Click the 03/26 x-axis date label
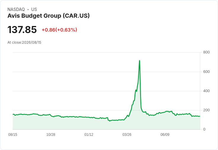The image size is (218, 150). pyautogui.click(x=127, y=134)
